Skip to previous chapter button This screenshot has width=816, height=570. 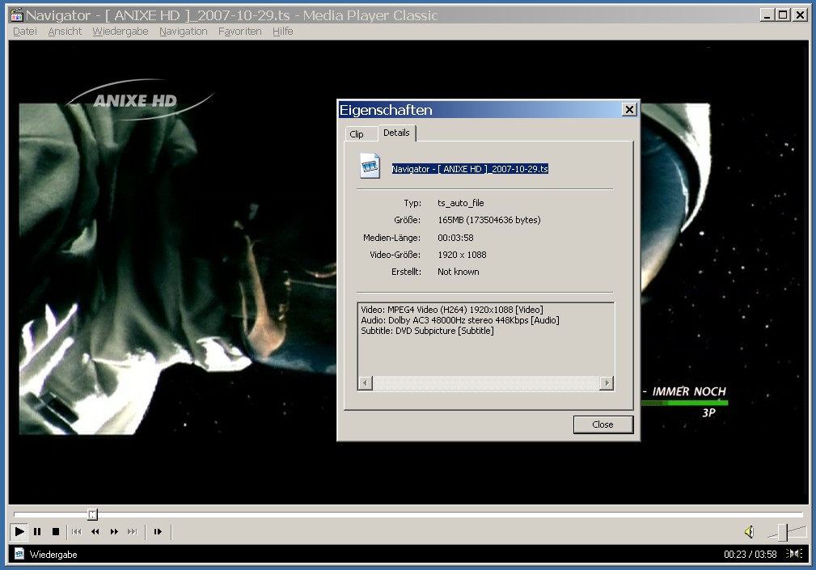click(x=77, y=531)
